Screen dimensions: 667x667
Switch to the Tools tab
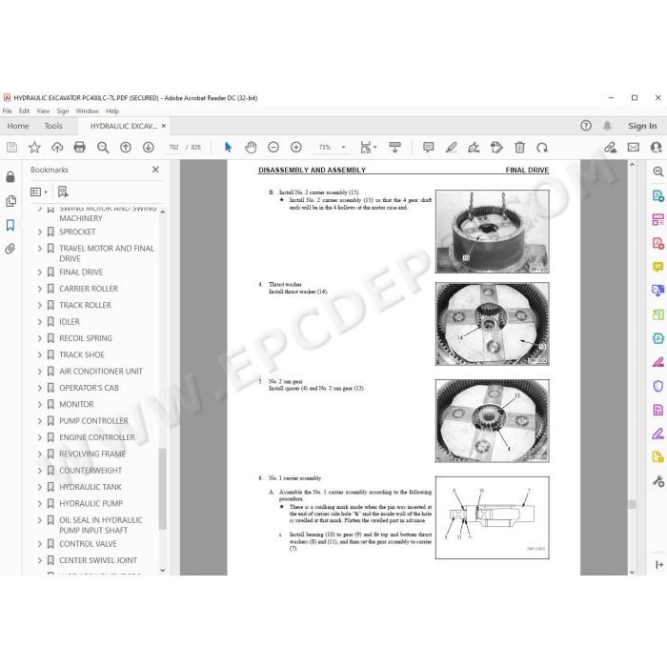coord(53,126)
